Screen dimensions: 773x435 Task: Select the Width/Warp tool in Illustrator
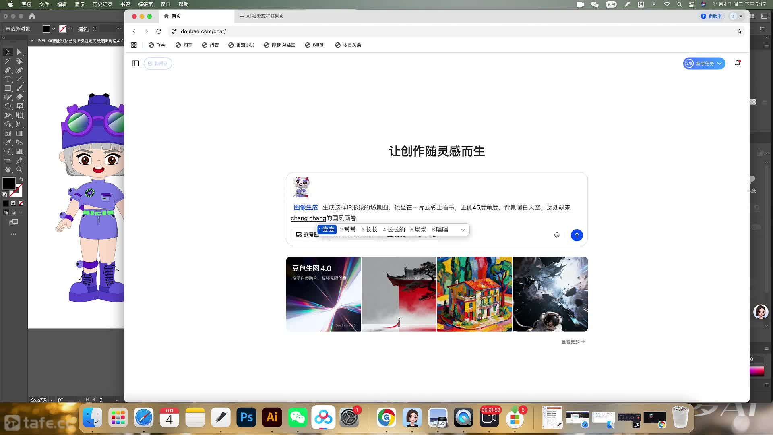pos(8,115)
